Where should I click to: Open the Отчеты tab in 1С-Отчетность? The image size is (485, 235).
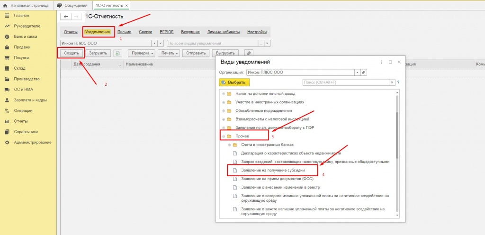click(71, 32)
